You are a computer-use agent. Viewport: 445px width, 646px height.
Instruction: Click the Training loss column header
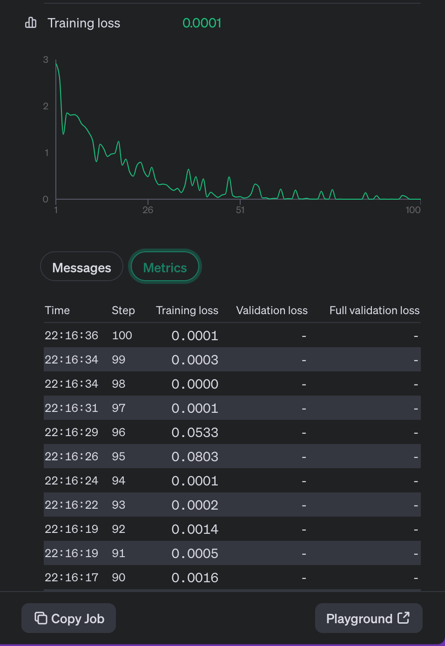tap(187, 310)
